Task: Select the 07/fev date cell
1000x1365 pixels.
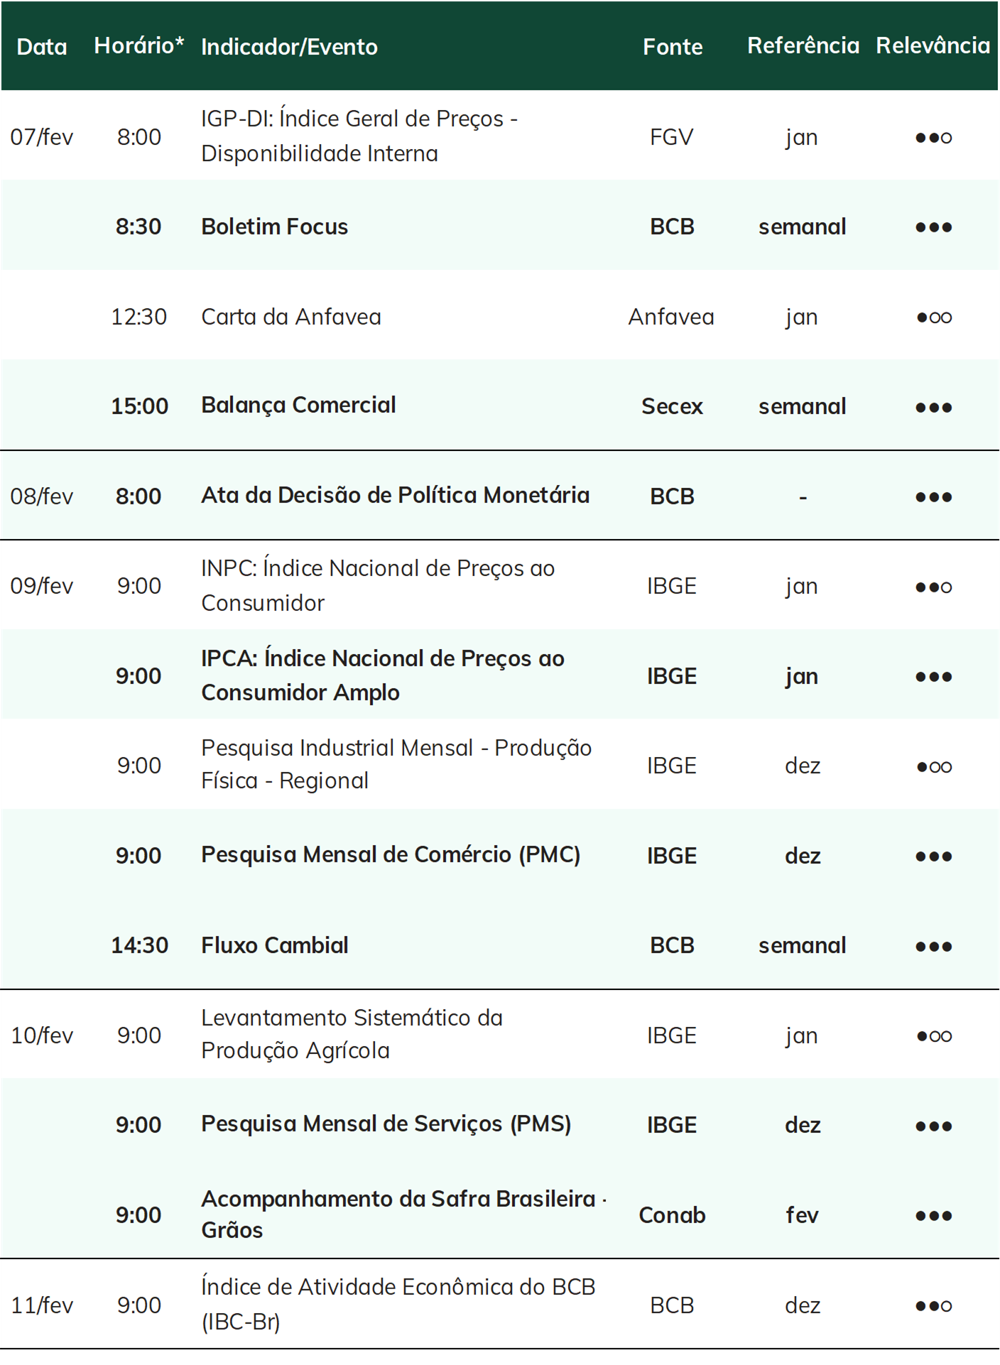Action: pos(42,137)
